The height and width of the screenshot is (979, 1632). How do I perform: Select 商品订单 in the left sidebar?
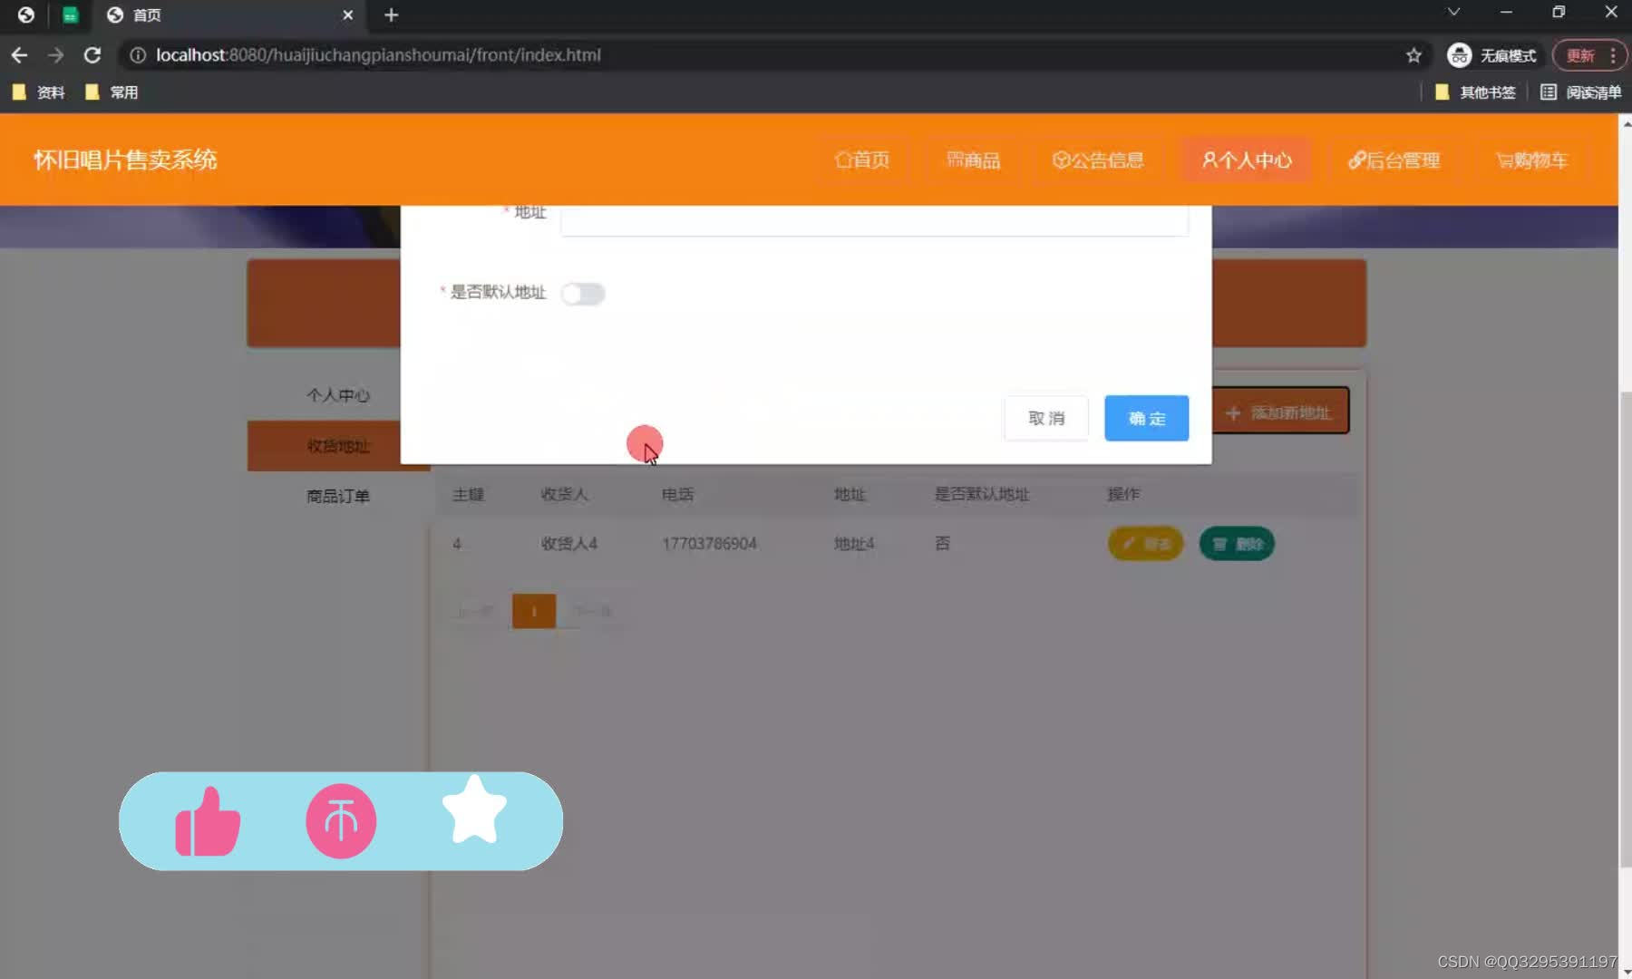tap(338, 496)
